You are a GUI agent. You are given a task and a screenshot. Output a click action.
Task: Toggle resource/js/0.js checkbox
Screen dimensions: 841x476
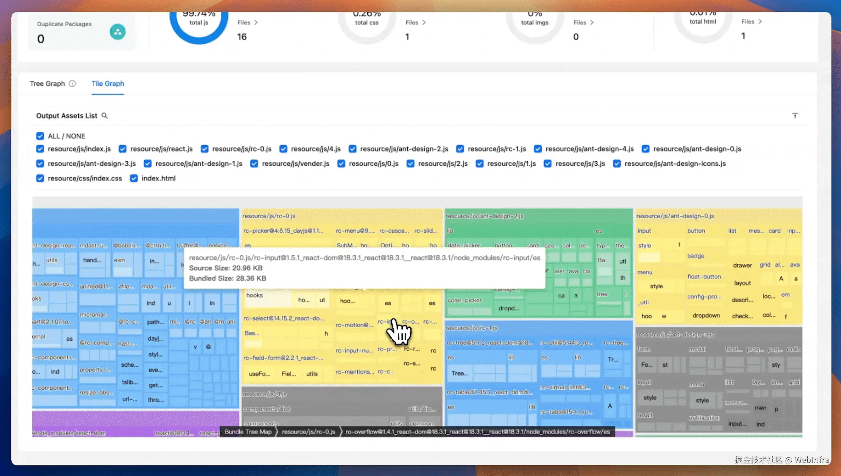(x=341, y=164)
